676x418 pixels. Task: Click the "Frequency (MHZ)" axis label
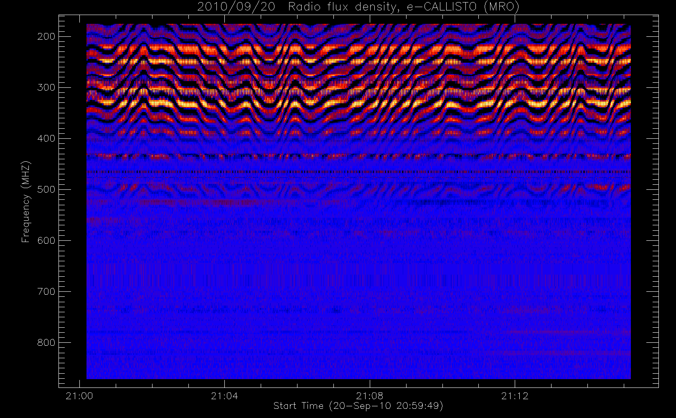pos(26,201)
